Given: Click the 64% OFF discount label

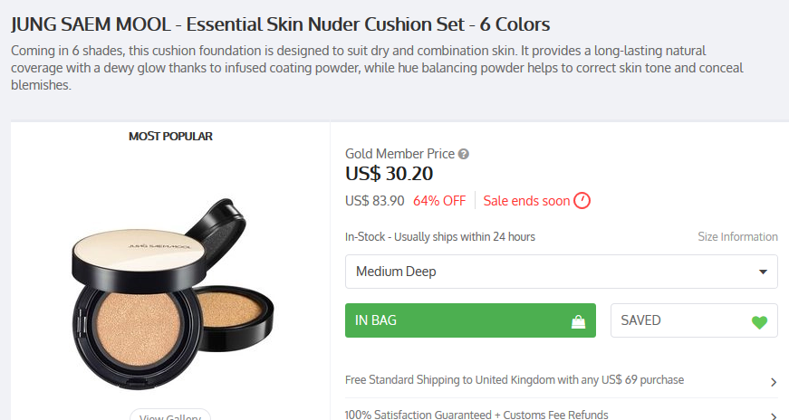Looking at the screenshot, I should [x=439, y=200].
